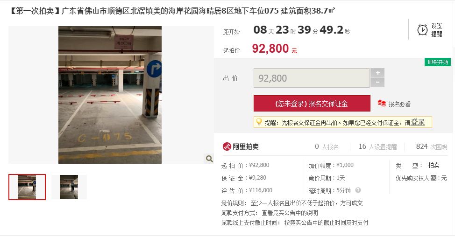Decrease bid with the minus button
This screenshot has height=237, width=455.
pos(377,82)
